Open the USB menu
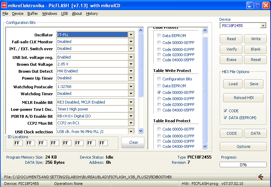This screenshot has height=187, width=271. (65, 14)
